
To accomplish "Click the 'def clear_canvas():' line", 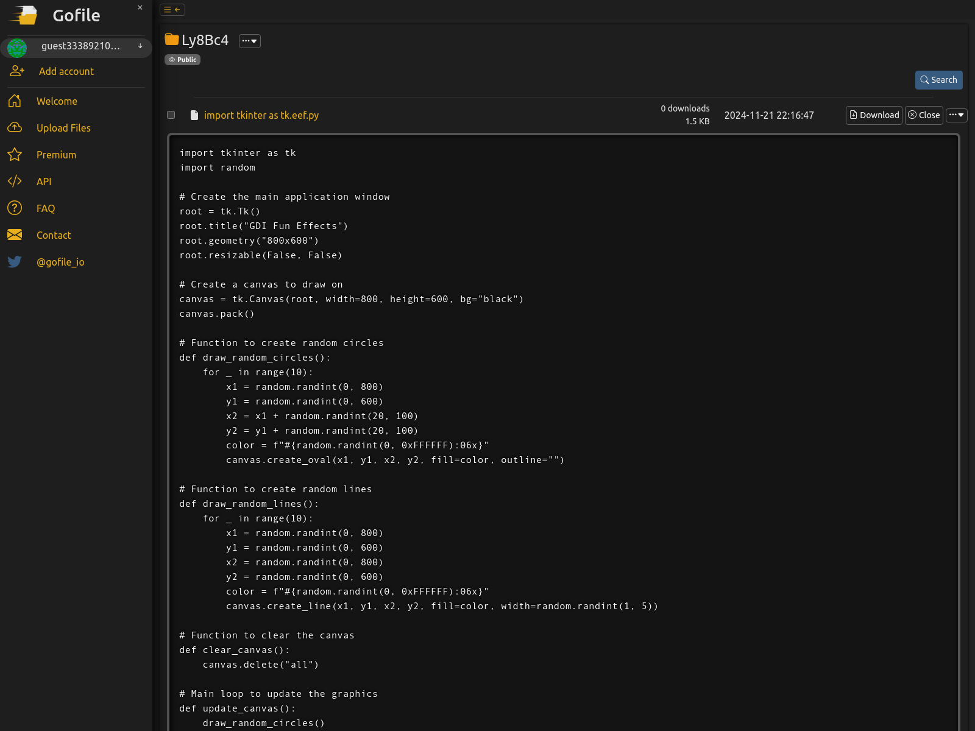I will coord(235,650).
